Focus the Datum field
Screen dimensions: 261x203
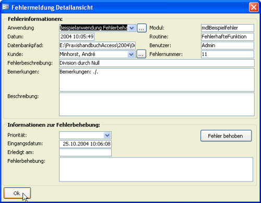tap(77, 37)
